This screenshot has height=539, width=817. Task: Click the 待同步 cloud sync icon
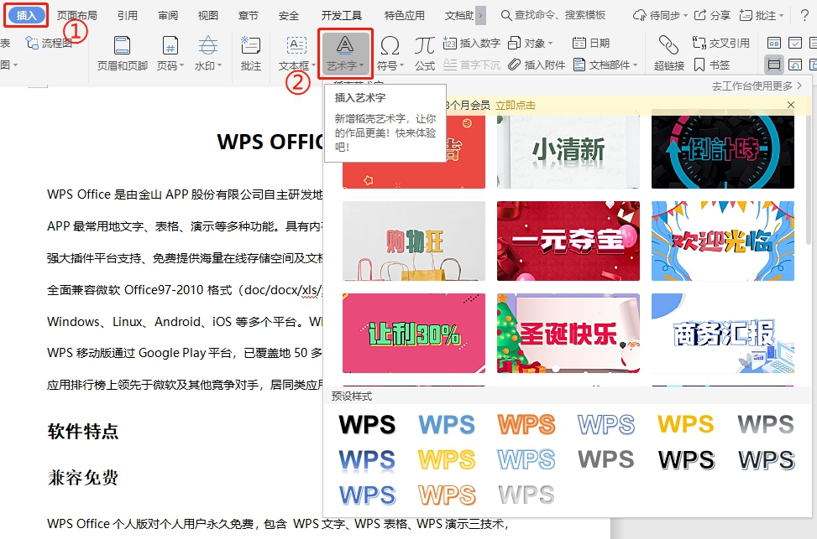(x=639, y=16)
